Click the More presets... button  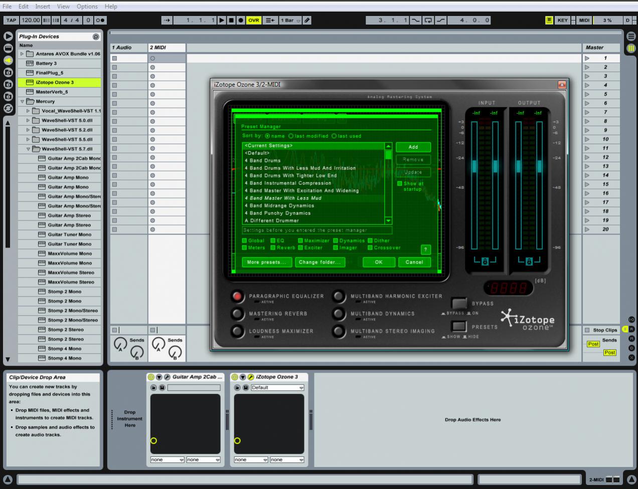[x=267, y=262]
